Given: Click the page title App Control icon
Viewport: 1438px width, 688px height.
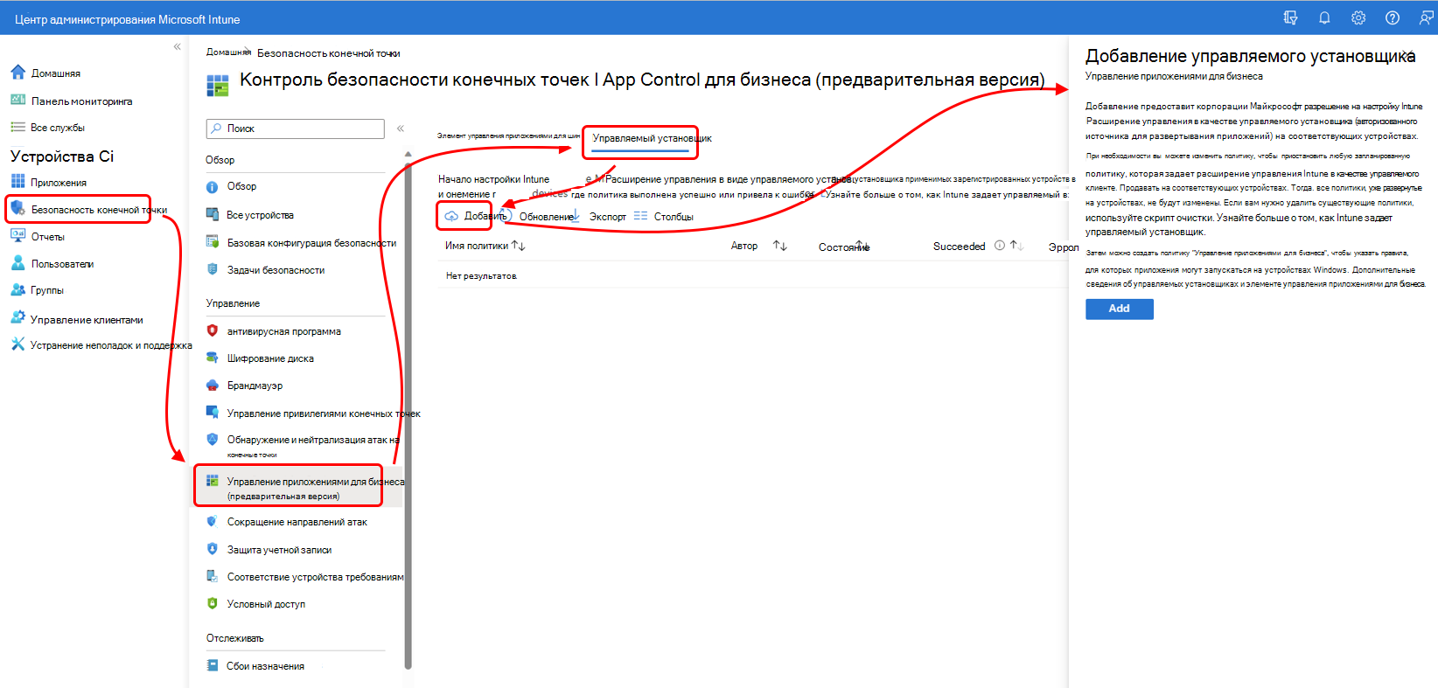Looking at the screenshot, I should click(x=217, y=85).
